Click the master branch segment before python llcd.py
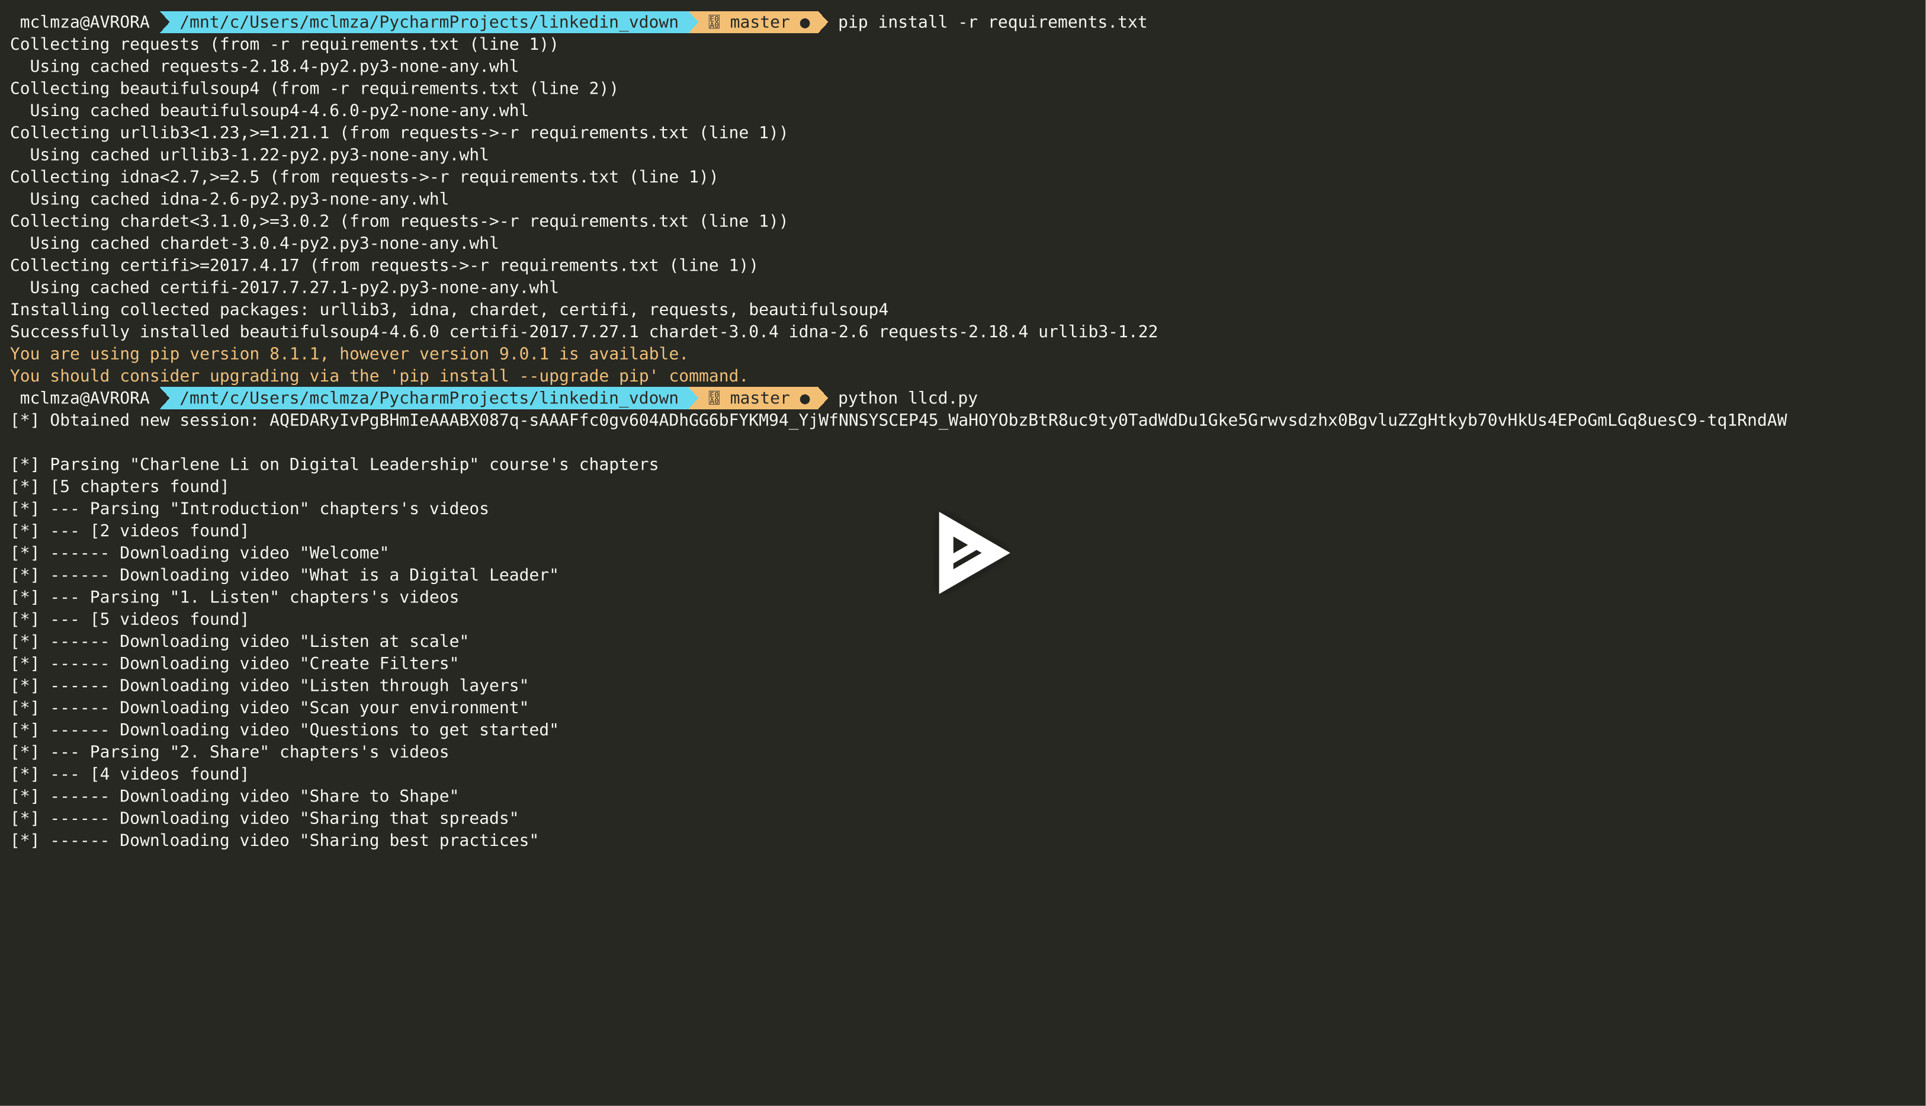This screenshot has height=1106, width=1926. pyautogui.click(x=759, y=398)
